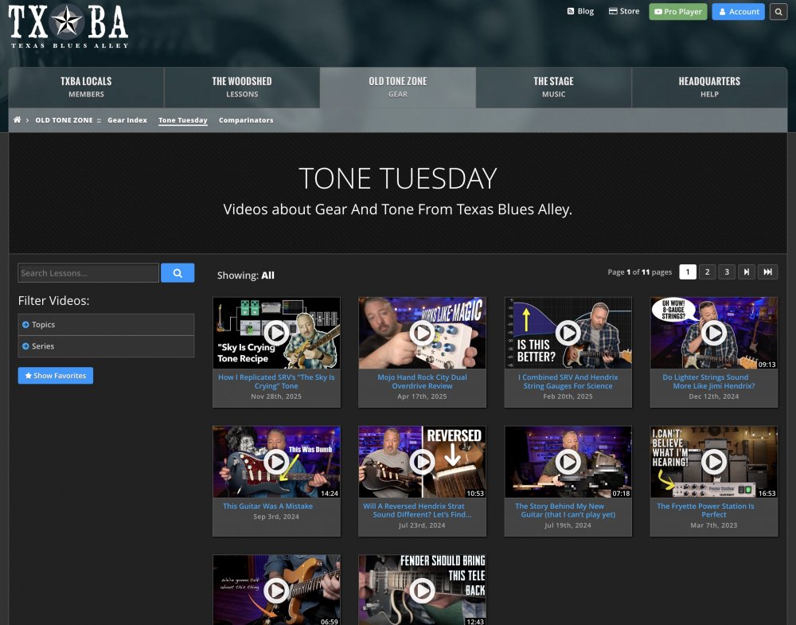
Task: Open The Stage Music tab
Action: 554,88
